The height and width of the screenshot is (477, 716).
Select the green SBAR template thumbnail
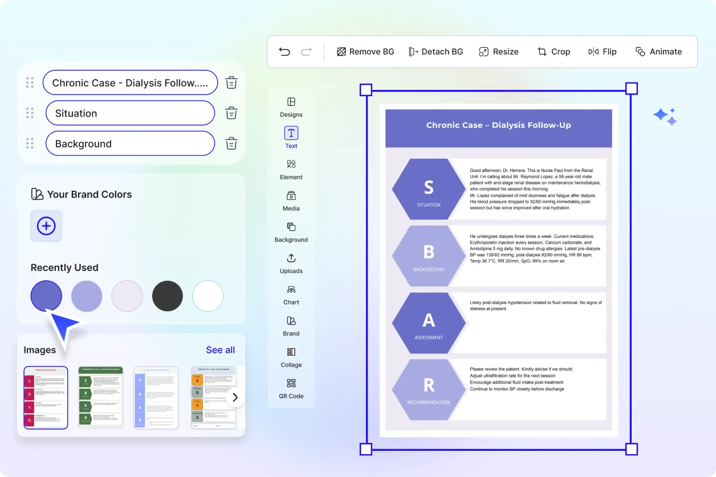coord(100,397)
